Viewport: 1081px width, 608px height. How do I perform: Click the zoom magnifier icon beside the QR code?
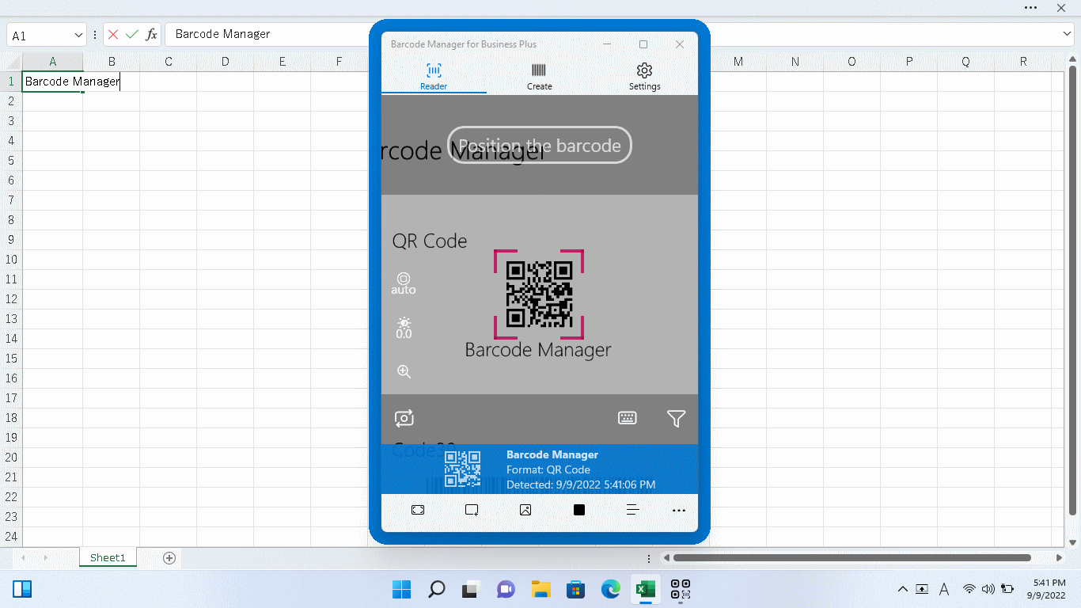(x=404, y=371)
